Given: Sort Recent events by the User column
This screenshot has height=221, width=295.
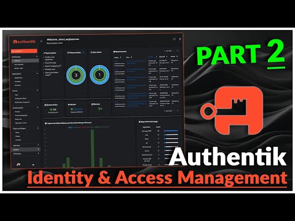Looking at the screenshot, I should tap(129, 57).
